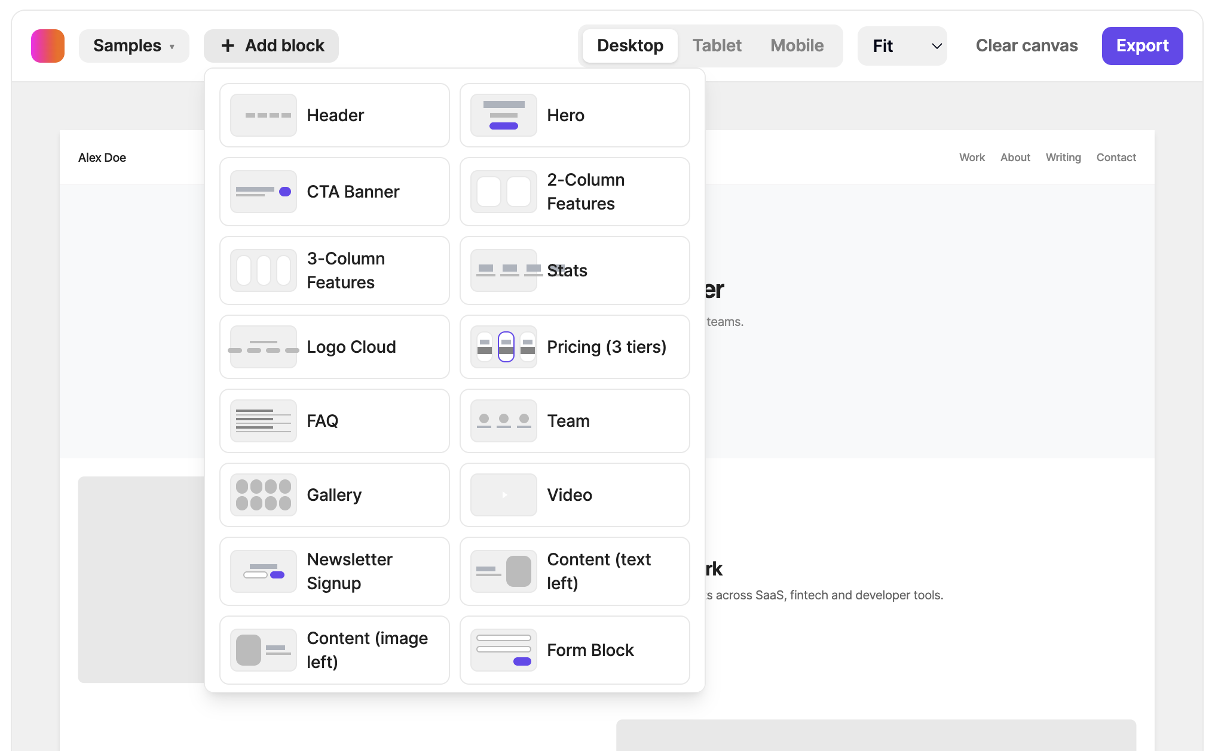1212x751 pixels.
Task: Select the Newsletter Signup label
Action: [350, 571]
